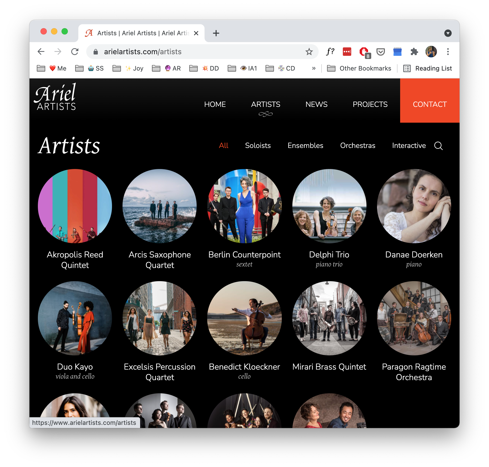Click the Berlin Counterpoint name link

click(x=244, y=255)
